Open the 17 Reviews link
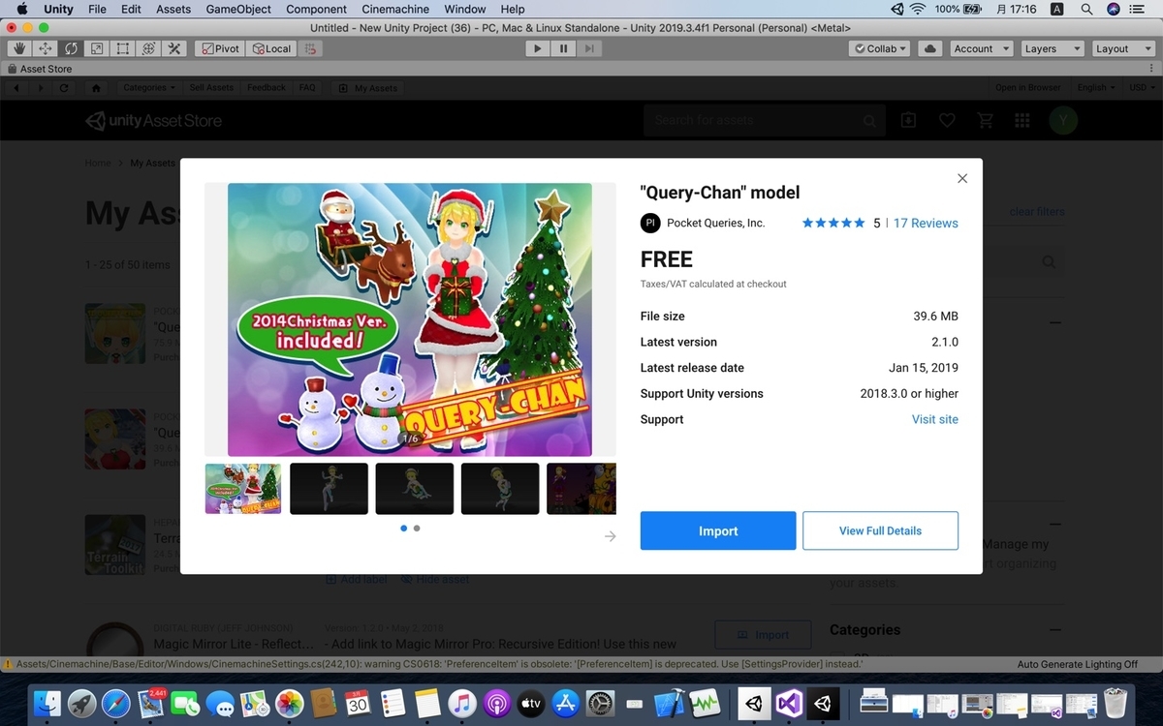Viewport: 1163px width, 726px height. 926,223
